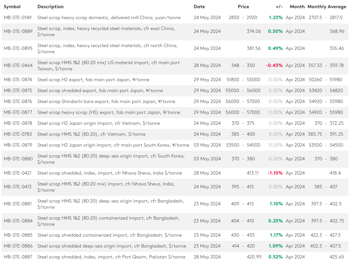Click symbol MB-STE-0874
This screenshot has width=350, height=267.
pyautogui.click(x=18, y=80)
